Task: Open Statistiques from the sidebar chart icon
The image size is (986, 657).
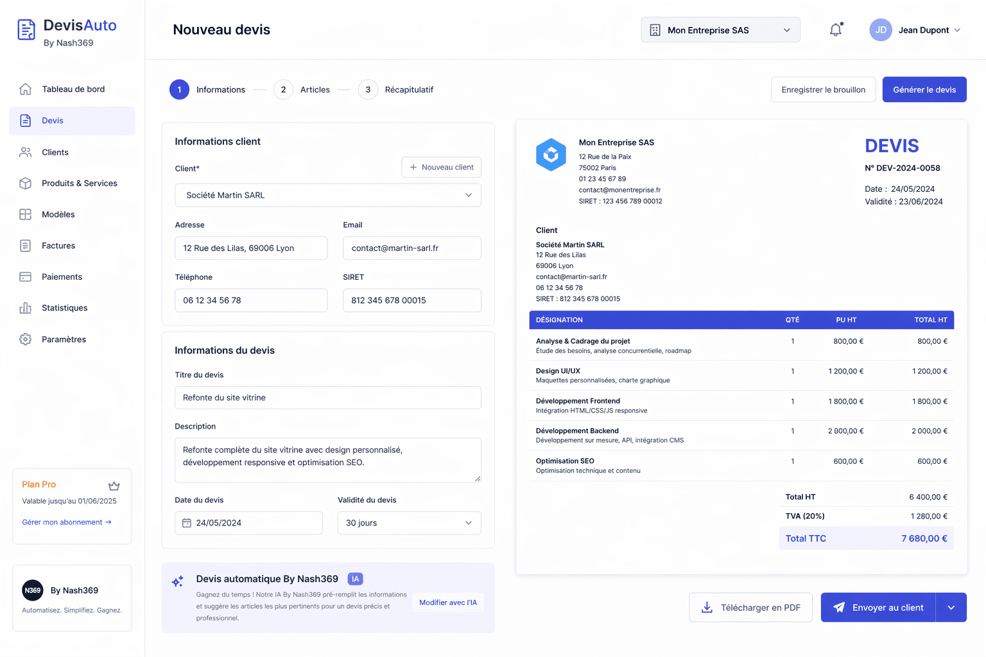Action: pyautogui.click(x=26, y=308)
